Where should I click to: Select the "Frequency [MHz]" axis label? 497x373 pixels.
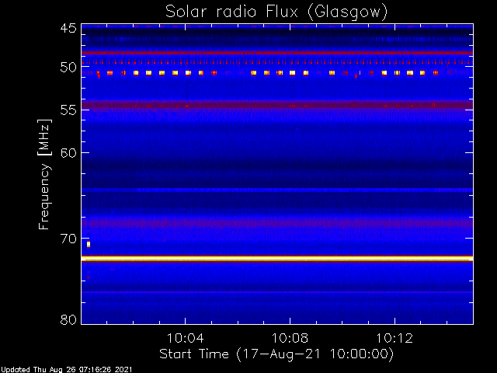click(x=44, y=174)
